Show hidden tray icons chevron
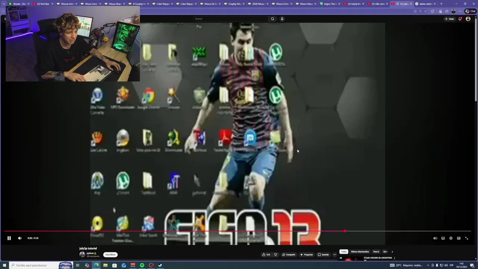This screenshot has height=269, width=478. click(x=428, y=265)
